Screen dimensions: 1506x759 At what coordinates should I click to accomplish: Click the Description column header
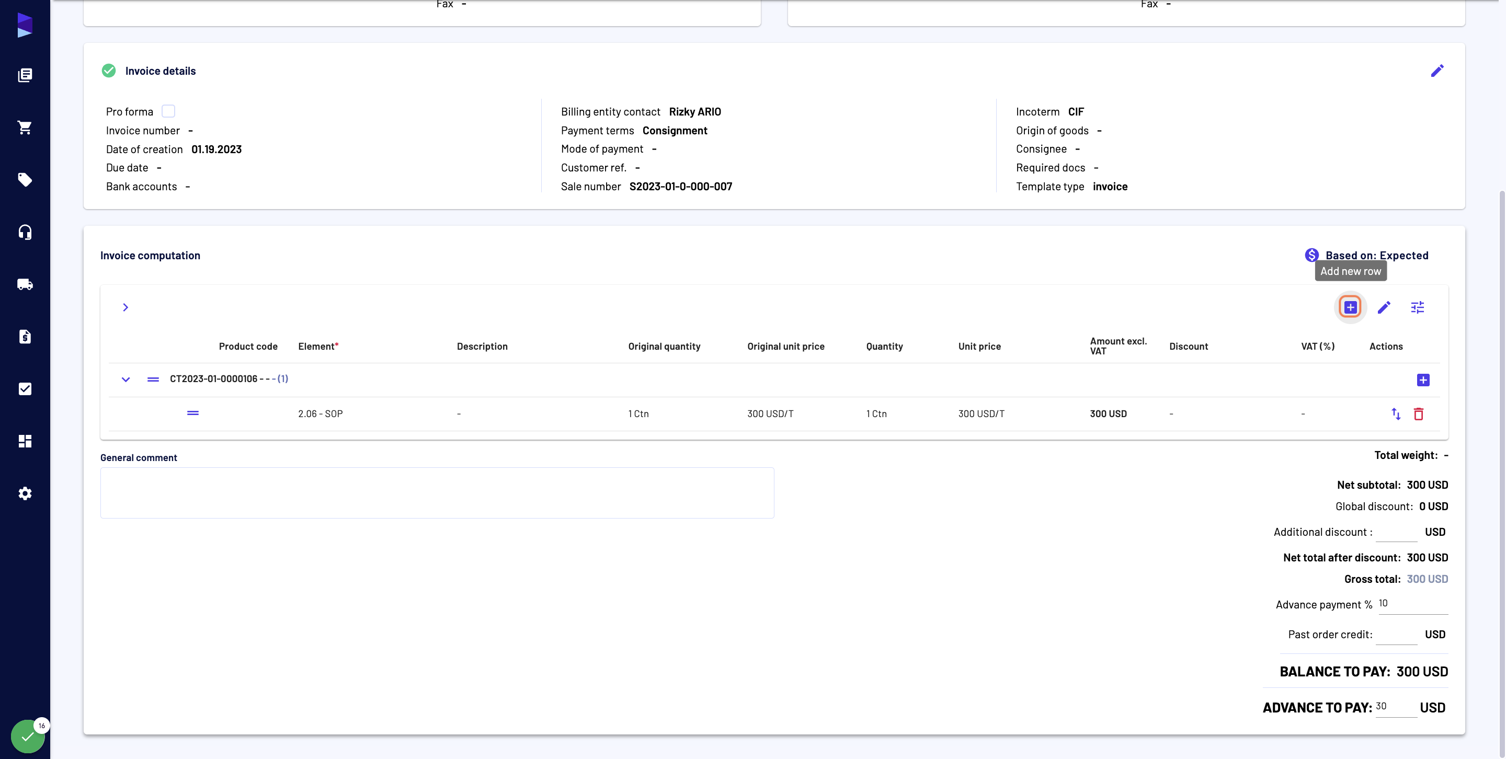[x=482, y=347]
